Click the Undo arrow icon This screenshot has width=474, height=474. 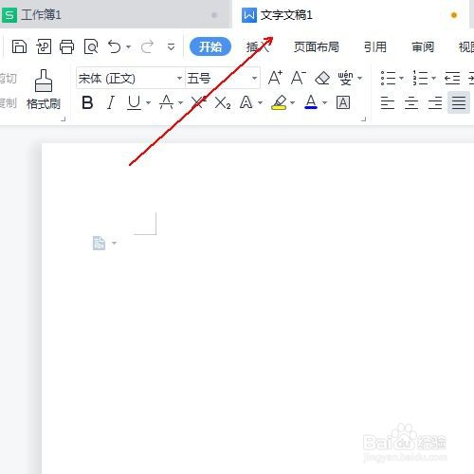[x=114, y=46]
